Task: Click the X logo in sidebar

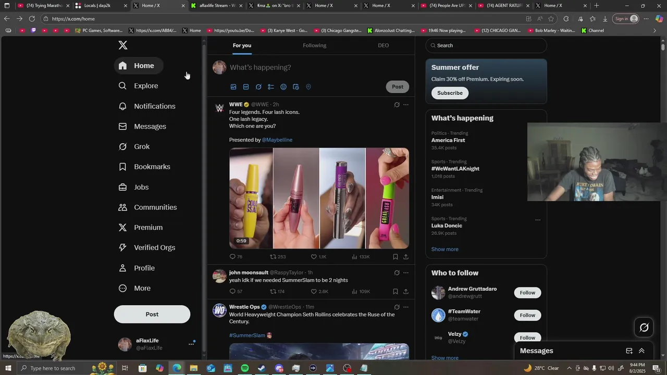Action: click(x=123, y=45)
